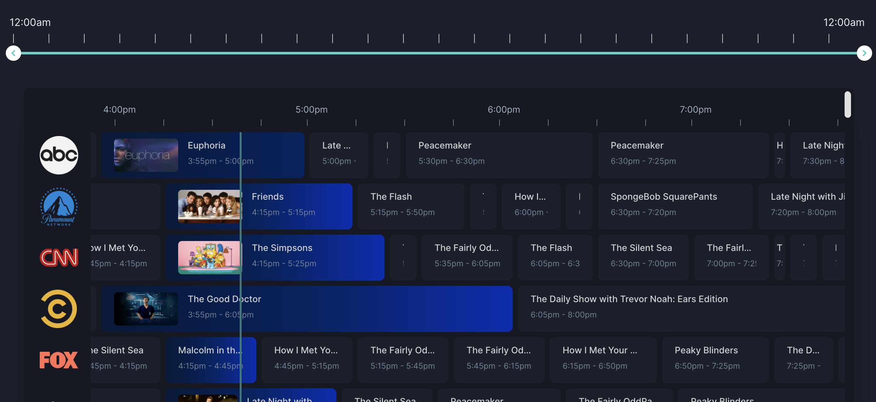The height and width of the screenshot is (402, 876).
Task: Open How I Met Yo... 4:45pm - 5:15pm on FOX
Action: point(307,360)
